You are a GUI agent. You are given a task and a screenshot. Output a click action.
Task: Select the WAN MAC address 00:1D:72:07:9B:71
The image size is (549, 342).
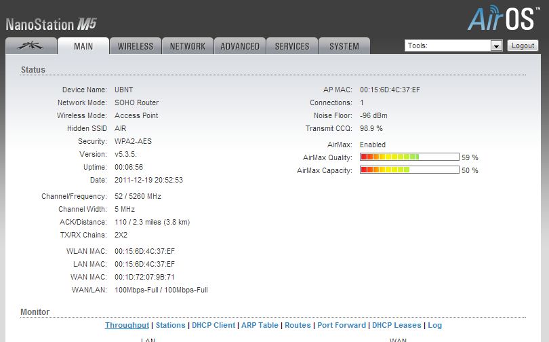coord(144,277)
